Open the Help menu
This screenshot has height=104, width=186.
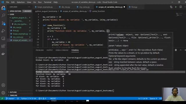tap(56, 2)
